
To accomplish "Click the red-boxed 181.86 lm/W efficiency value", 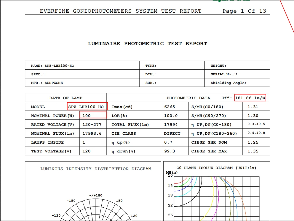I will point(250,98).
